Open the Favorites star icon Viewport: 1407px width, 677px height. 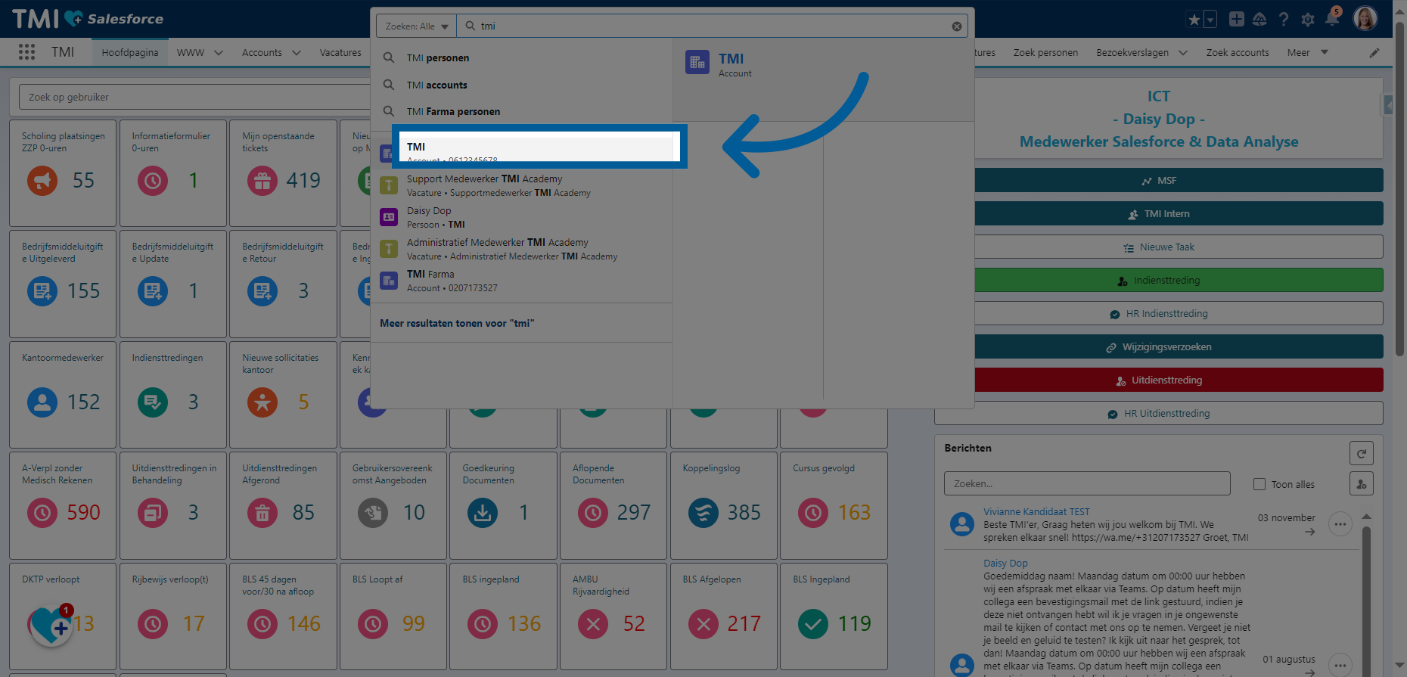click(x=1194, y=20)
